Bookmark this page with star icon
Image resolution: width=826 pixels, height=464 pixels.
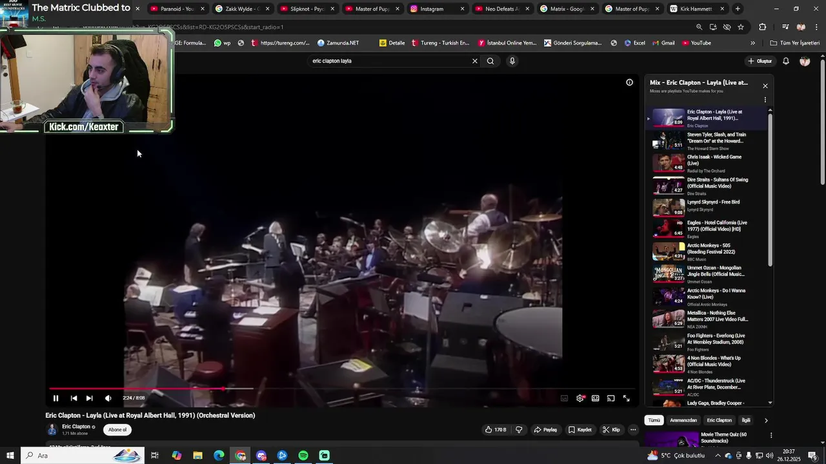(741, 27)
